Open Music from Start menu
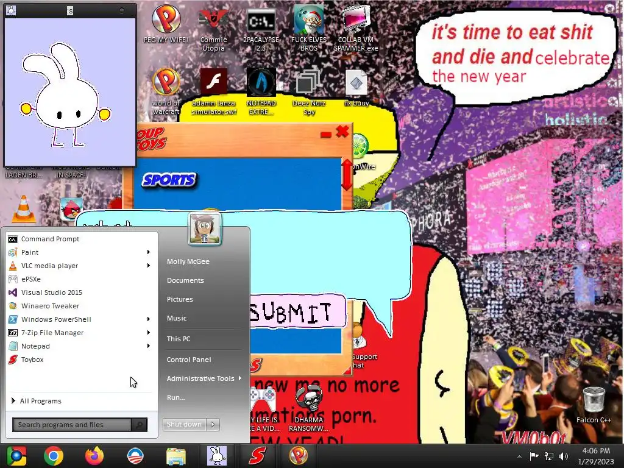The width and height of the screenshot is (624, 468). click(x=177, y=318)
